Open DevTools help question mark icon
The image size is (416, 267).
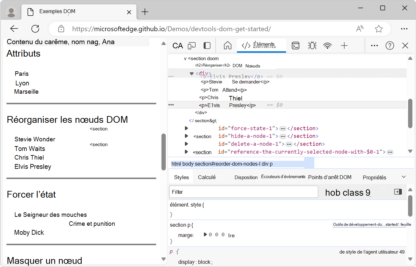(390, 46)
